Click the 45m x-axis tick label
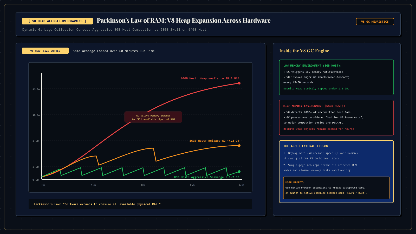416x234 pixels. [192, 185]
